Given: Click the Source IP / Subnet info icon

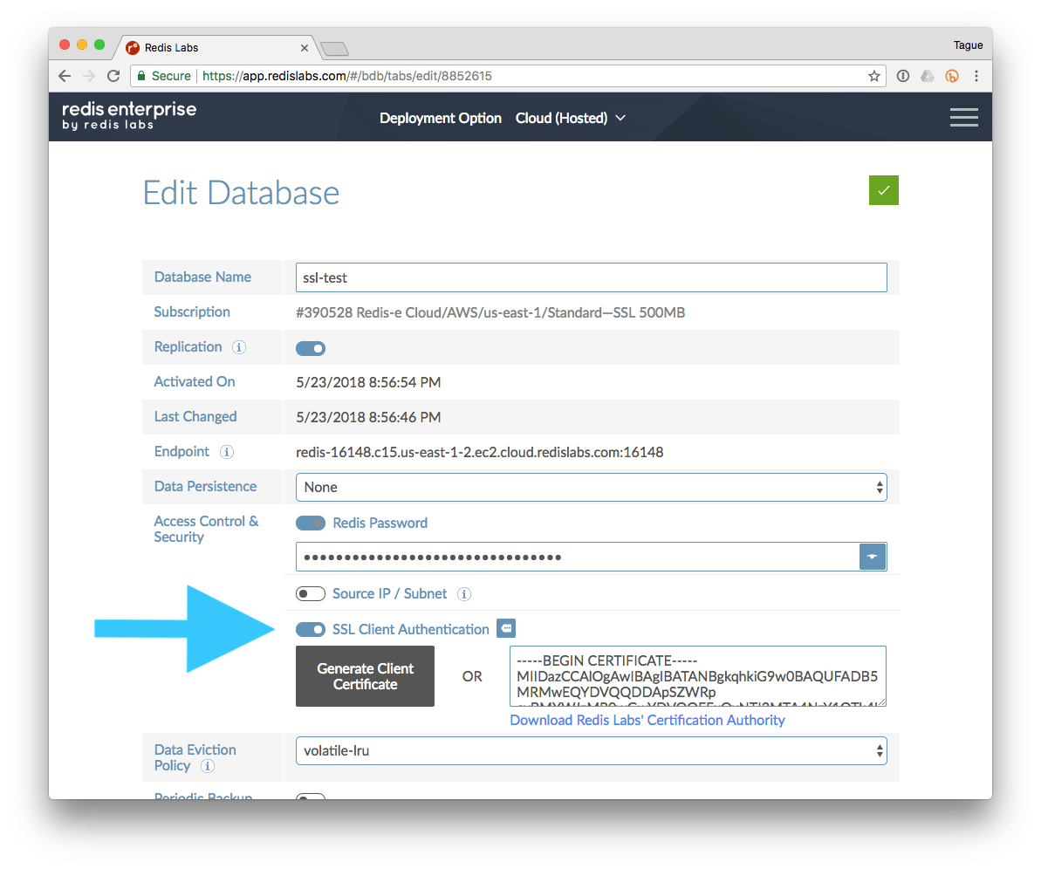Looking at the screenshot, I should click(x=464, y=594).
